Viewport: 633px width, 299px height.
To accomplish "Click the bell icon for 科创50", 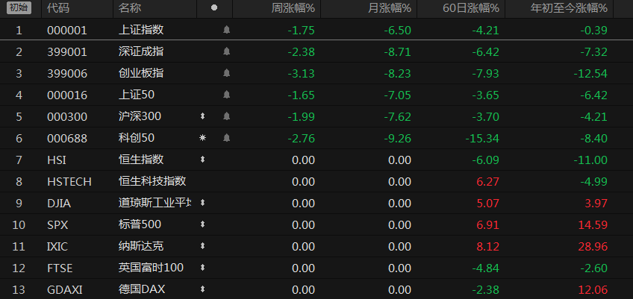I will tap(226, 138).
